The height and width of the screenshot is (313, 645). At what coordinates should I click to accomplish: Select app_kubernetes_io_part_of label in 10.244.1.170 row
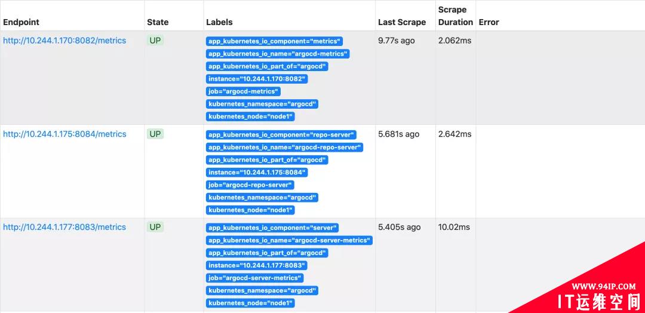pyautogui.click(x=267, y=67)
